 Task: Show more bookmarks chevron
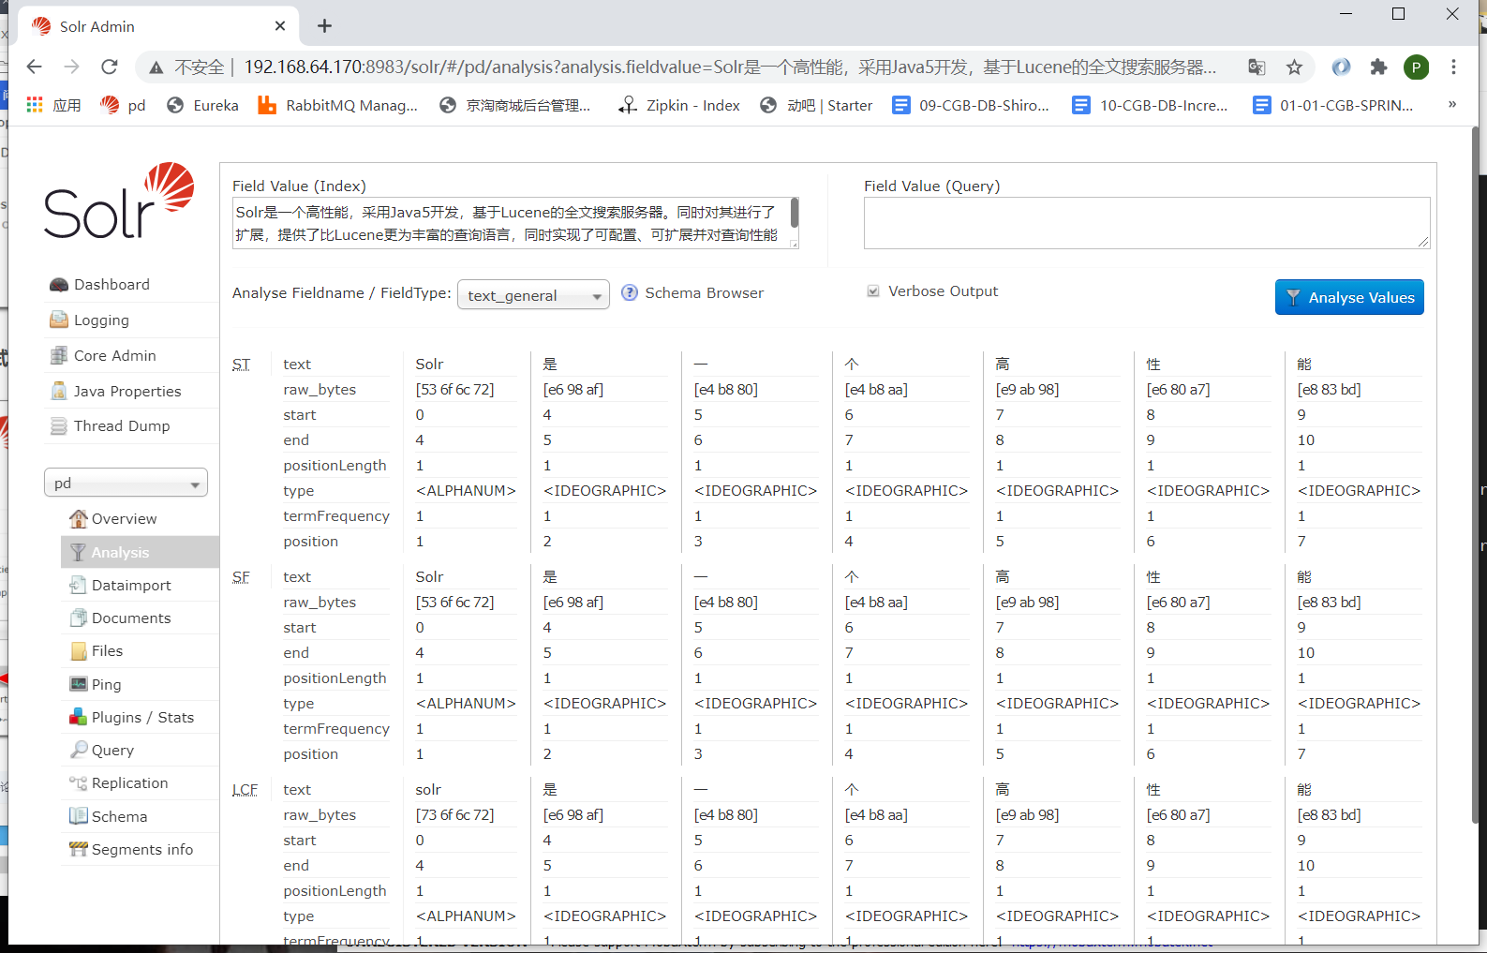1452,104
